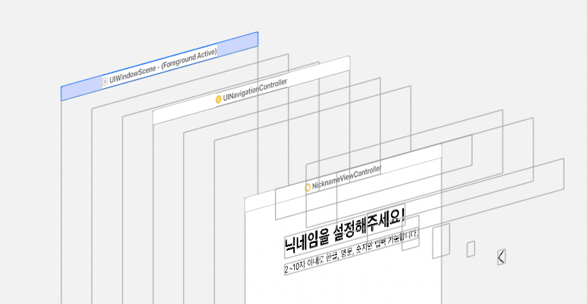Image resolution: width=587 pixels, height=304 pixels.
Task: Click the yellow UINavigationController icon
Action: pos(218,99)
